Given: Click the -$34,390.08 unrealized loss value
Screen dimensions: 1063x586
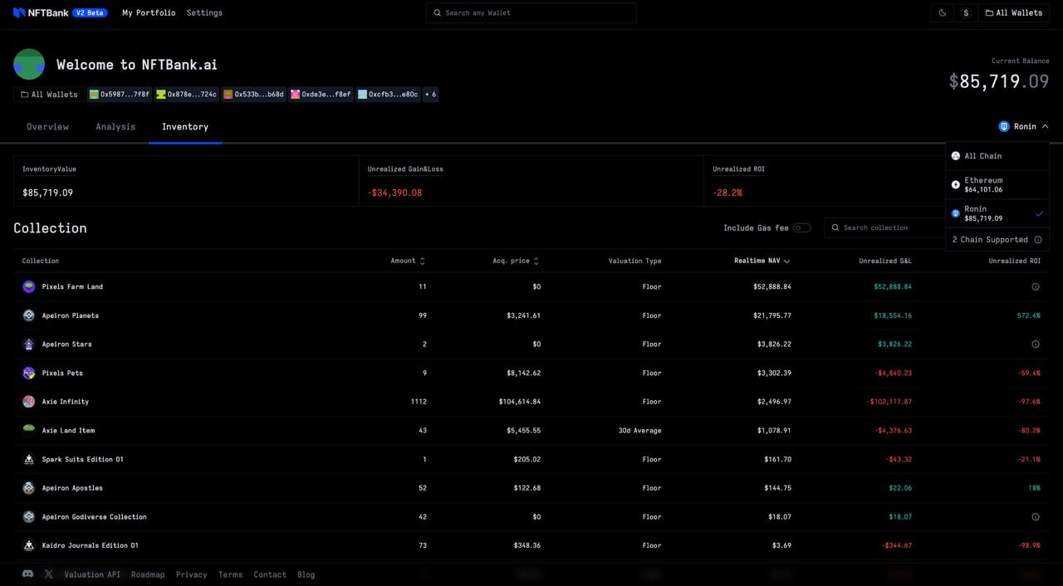Looking at the screenshot, I should coord(394,193).
